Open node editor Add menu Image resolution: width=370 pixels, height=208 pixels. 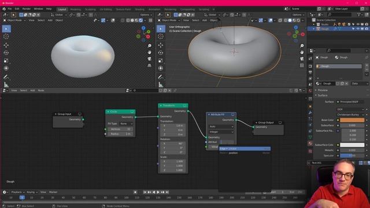tap(32, 90)
